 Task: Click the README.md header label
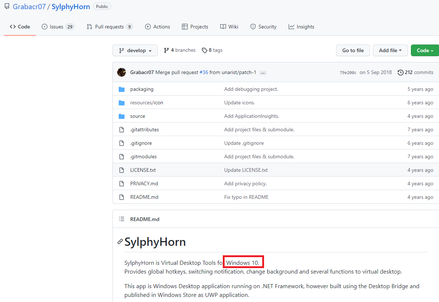coord(145,219)
